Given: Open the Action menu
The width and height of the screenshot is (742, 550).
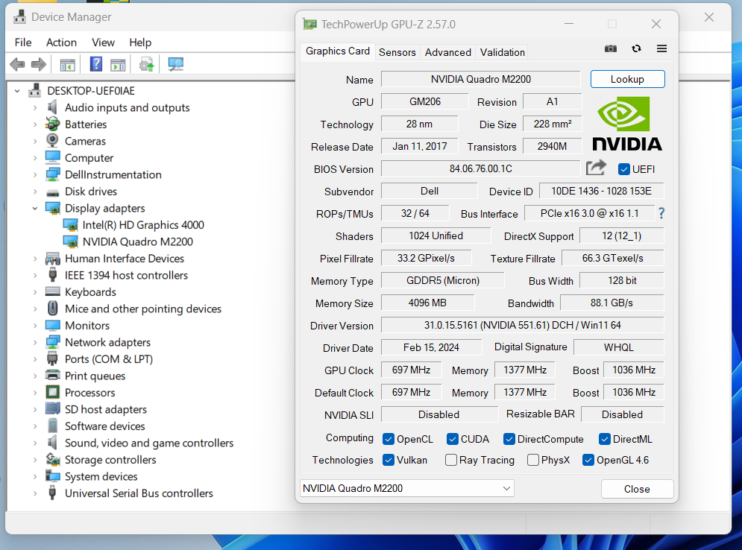Looking at the screenshot, I should (61, 42).
